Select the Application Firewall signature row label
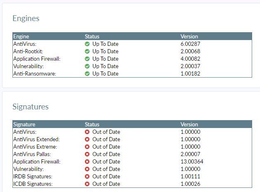The width and height of the screenshot is (260, 192). [x=37, y=161]
